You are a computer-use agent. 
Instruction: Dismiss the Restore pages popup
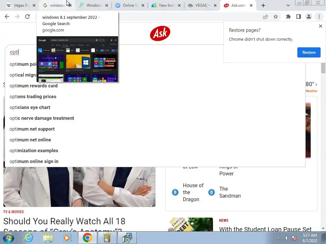point(320,26)
